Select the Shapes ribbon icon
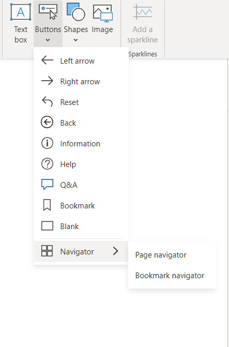Viewport: 229px width, 347px height. point(75,12)
